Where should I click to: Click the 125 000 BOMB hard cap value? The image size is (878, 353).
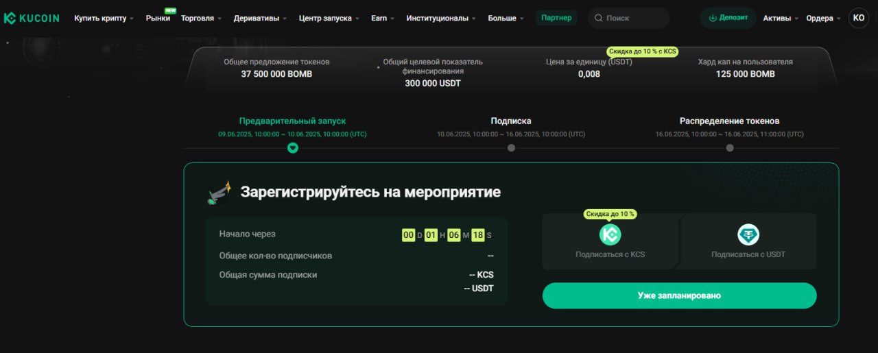pyautogui.click(x=746, y=74)
